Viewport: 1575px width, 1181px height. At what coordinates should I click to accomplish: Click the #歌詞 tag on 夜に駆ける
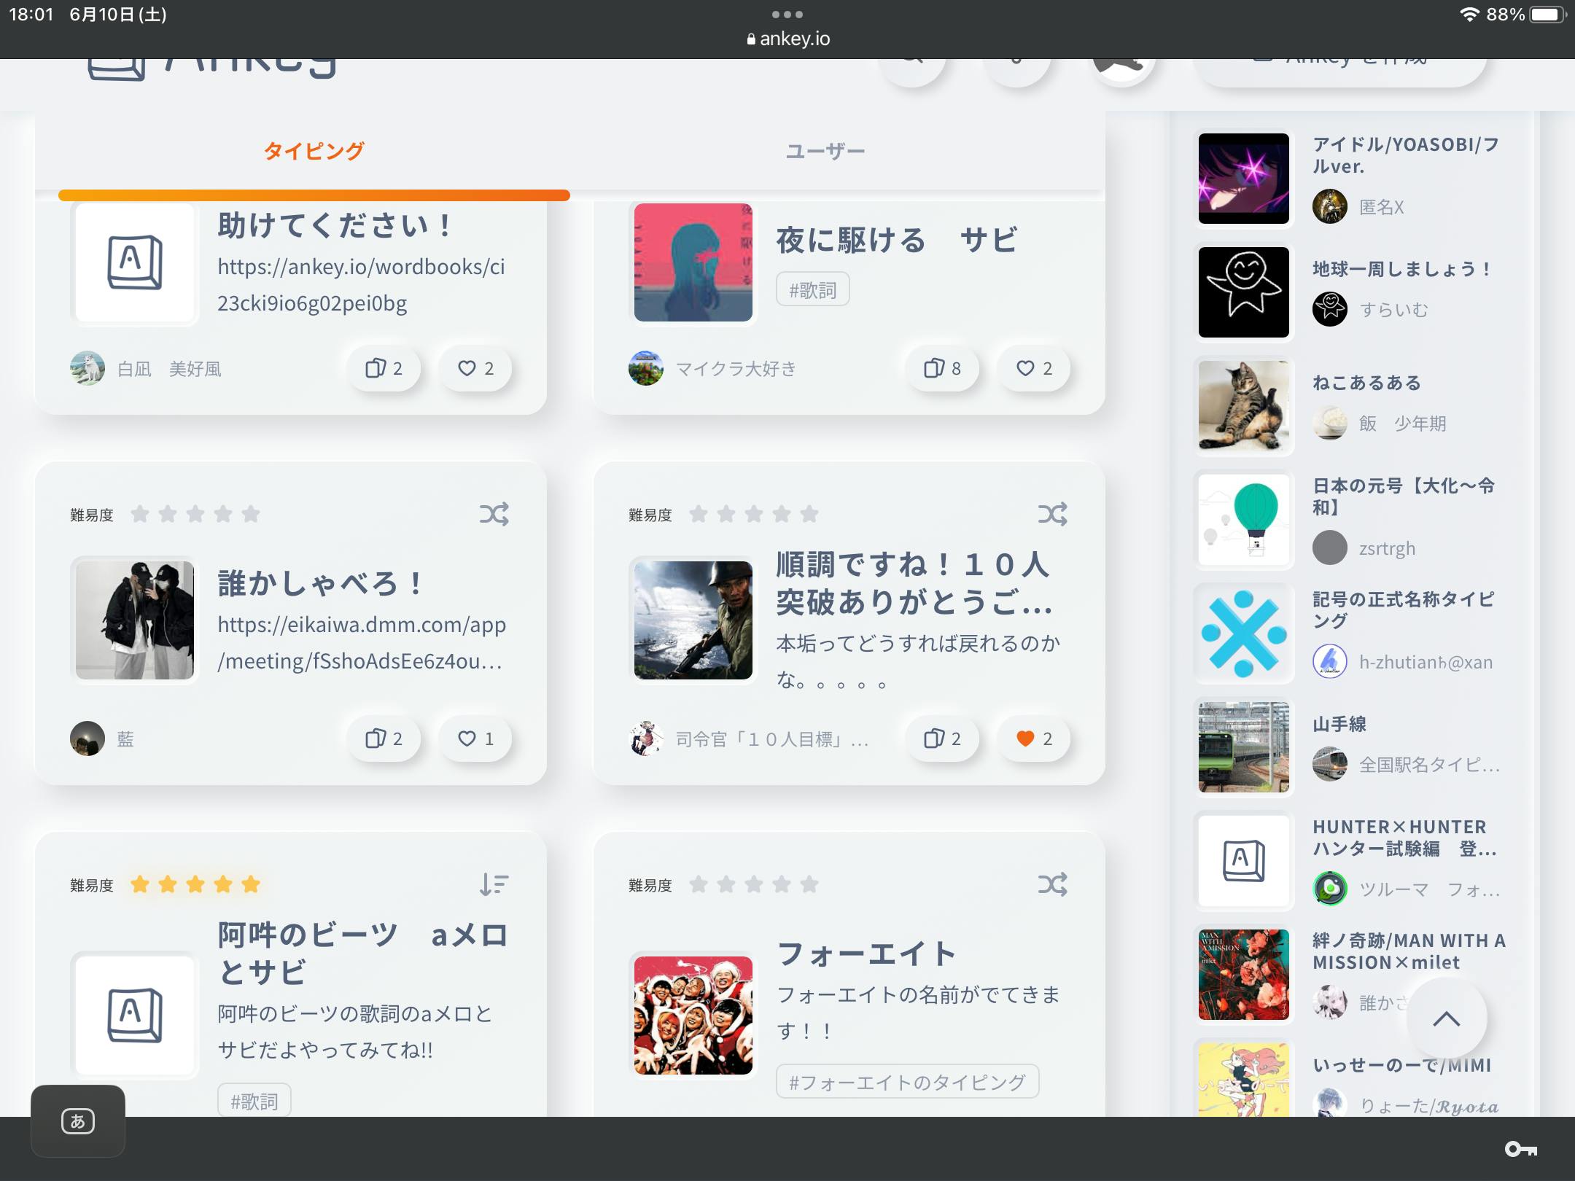(812, 289)
